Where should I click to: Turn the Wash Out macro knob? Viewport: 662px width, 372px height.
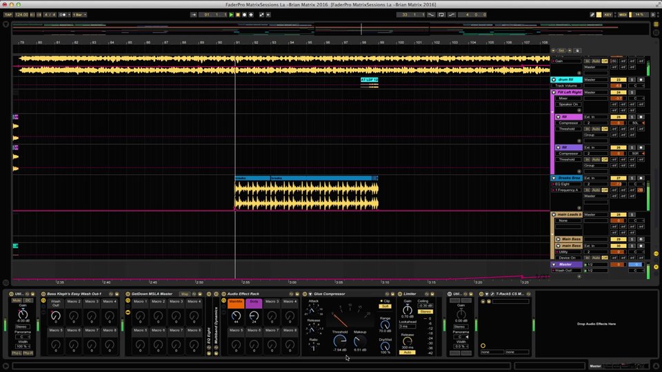(55, 316)
